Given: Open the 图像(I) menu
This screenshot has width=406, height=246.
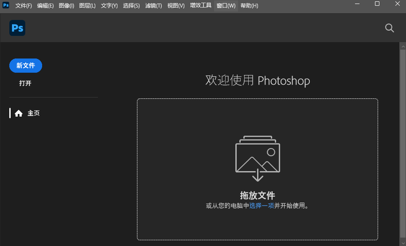Looking at the screenshot, I should click(66, 6).
